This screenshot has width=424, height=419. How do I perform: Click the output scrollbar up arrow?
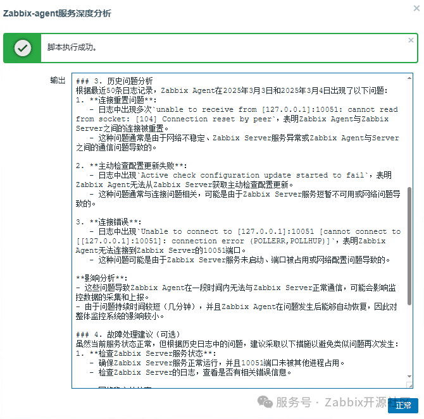coord(409,78)
